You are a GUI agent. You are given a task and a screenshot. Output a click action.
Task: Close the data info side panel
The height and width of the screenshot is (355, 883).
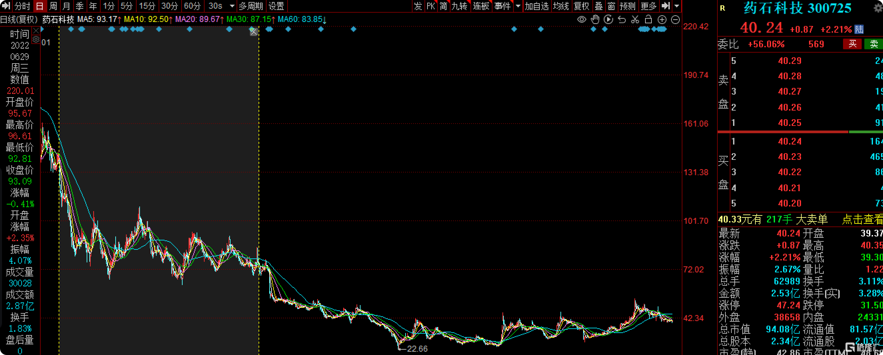click(36, 31)
